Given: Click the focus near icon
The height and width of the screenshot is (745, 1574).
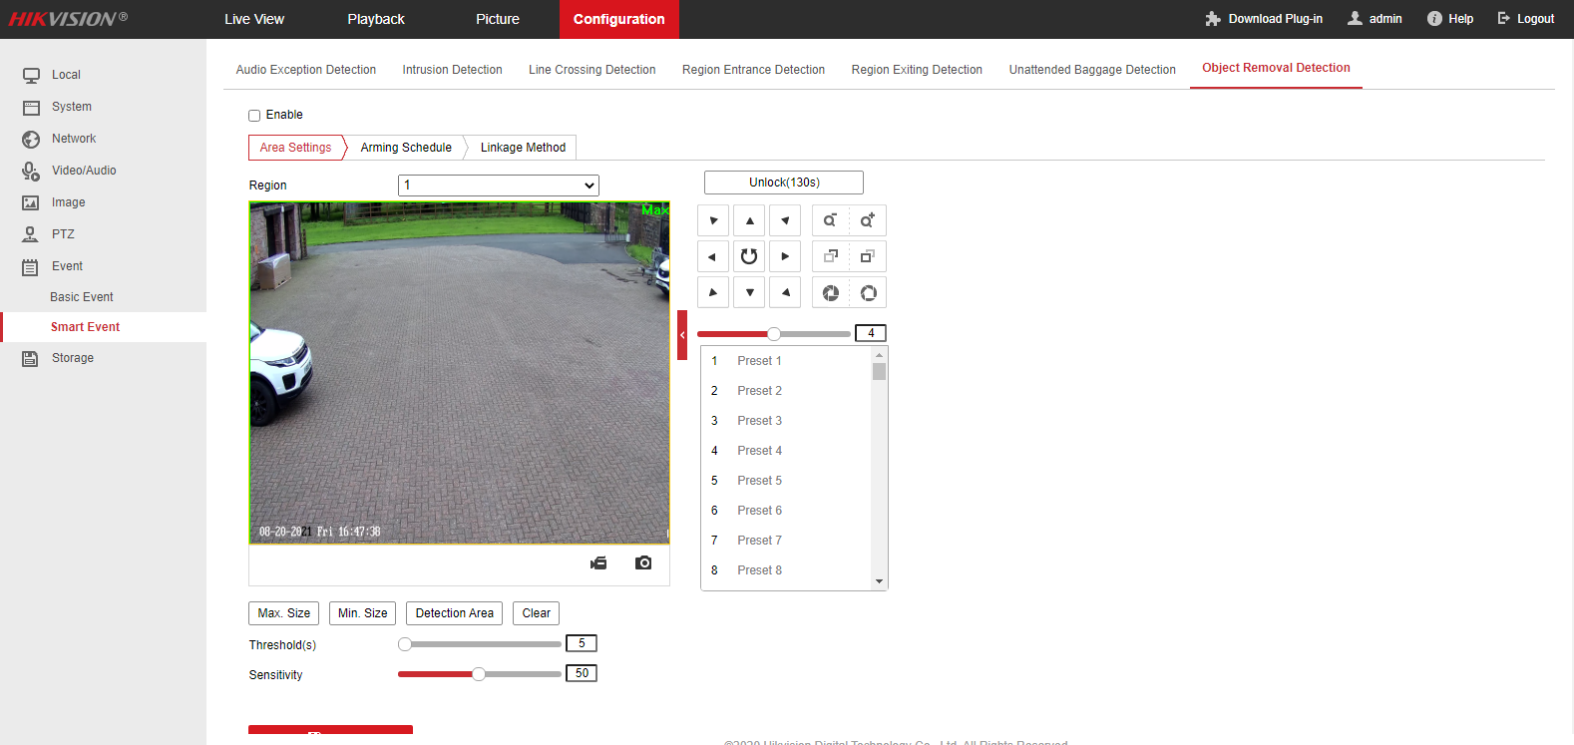Looking at the screenshot, I should (830, 256).
